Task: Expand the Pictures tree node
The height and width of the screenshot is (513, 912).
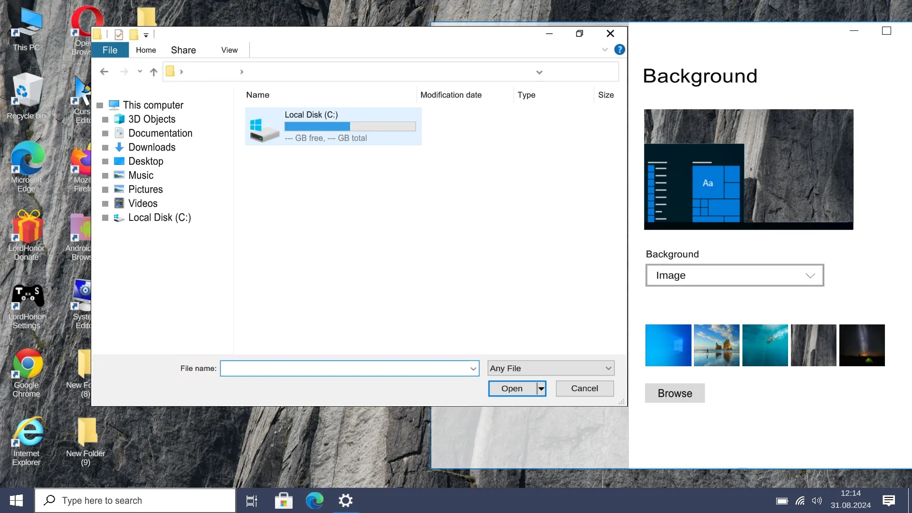Action: (x=105, y=190)
